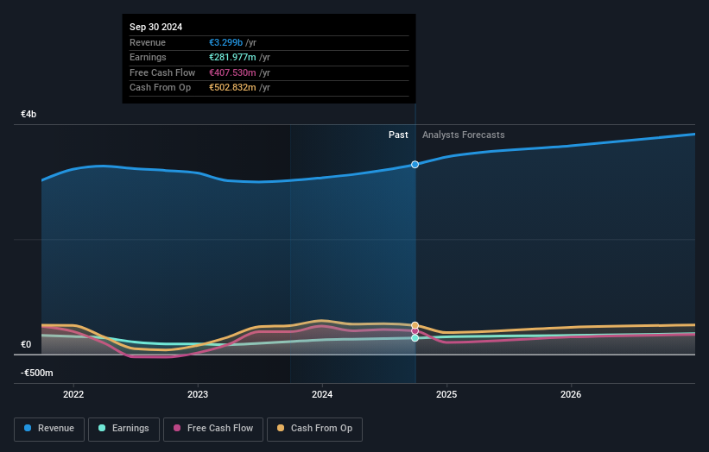Click the pink Free Cash Flow data point
Screen dimensions: 709x452
pyautogui.click(x=415, y=331)
